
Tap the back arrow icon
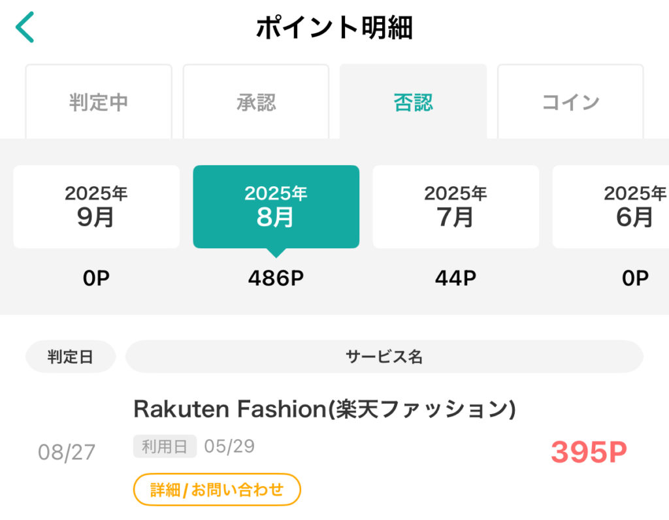[24, 28]
